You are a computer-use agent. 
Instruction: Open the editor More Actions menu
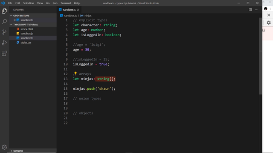tap(257, 10)
